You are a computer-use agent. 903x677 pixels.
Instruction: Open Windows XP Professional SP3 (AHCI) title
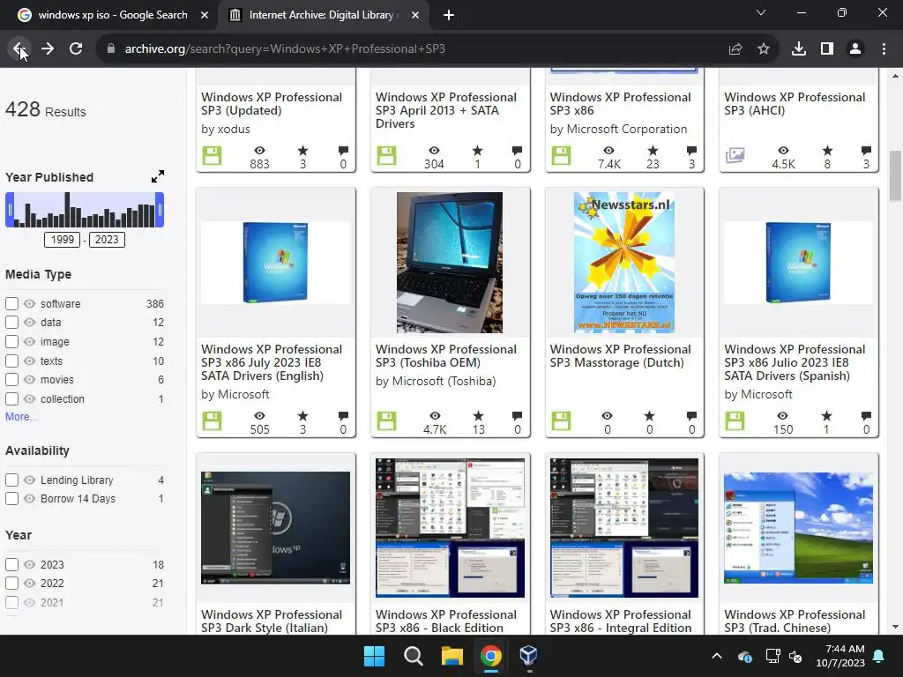point(795,104)
